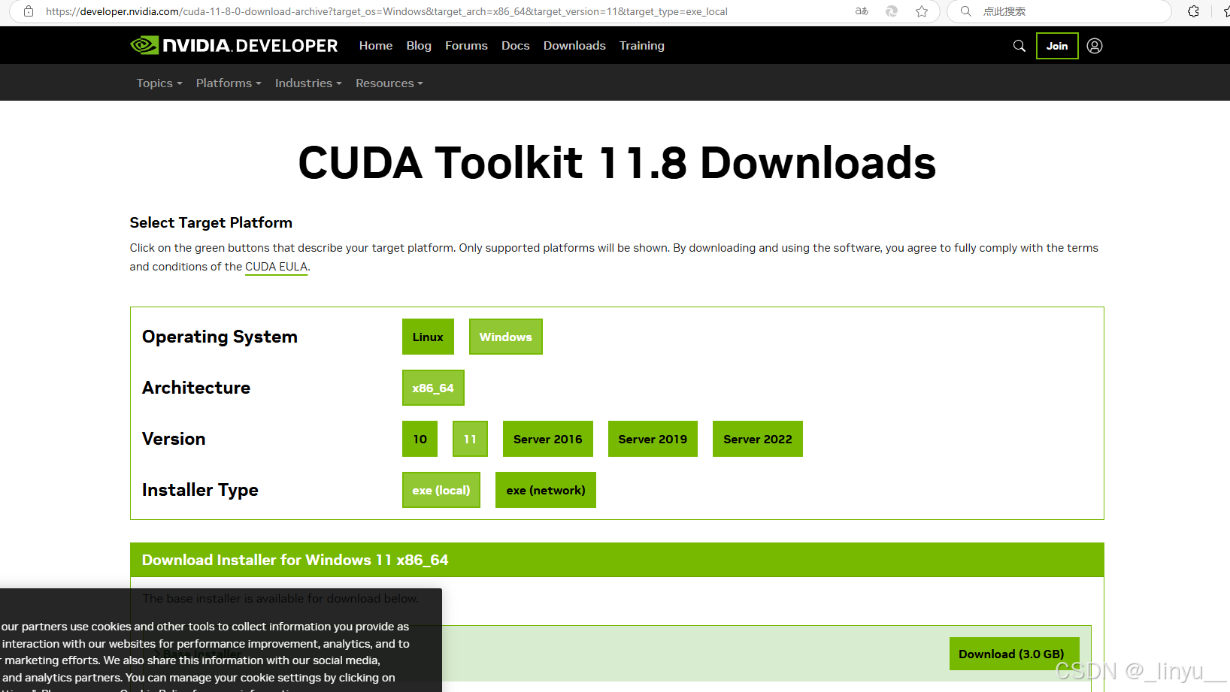Expand the Platforms dropdown menu
Image resolution: width=1230 pixels, height=692 pixels.
point(229,83)
